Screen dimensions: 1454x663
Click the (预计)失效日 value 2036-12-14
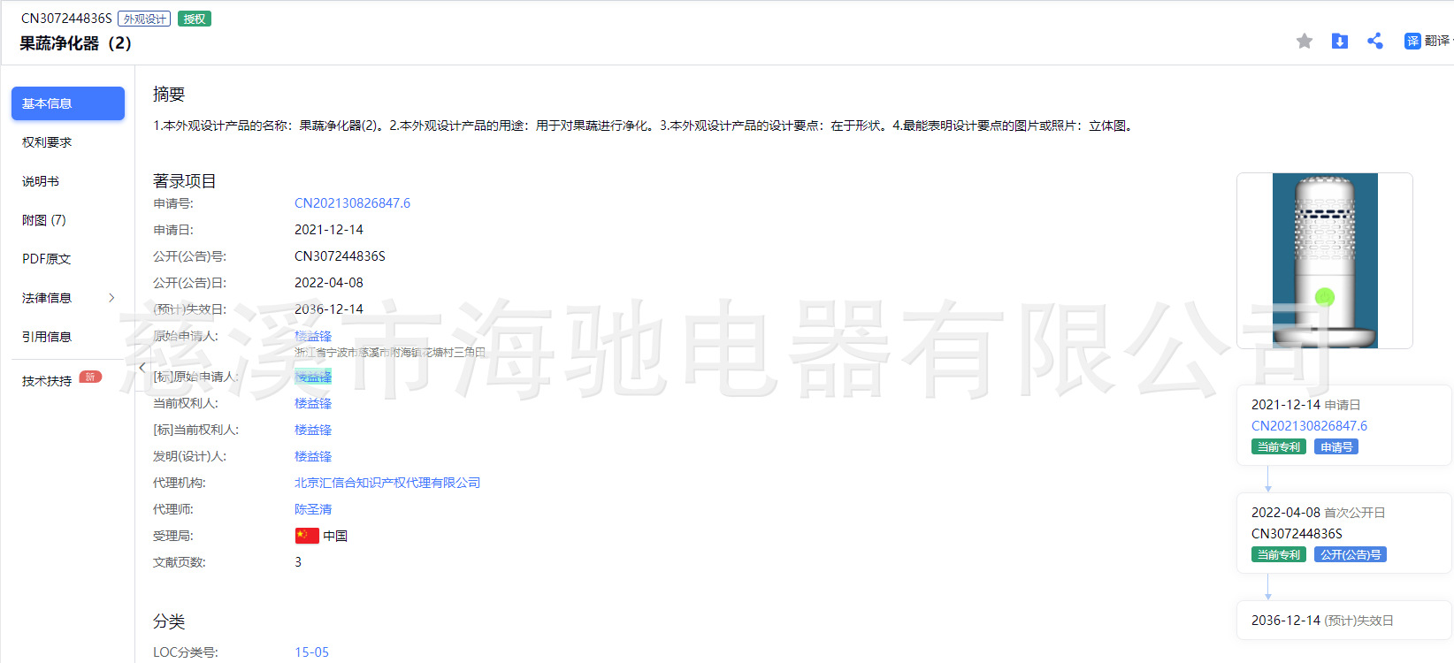point(329,309)
